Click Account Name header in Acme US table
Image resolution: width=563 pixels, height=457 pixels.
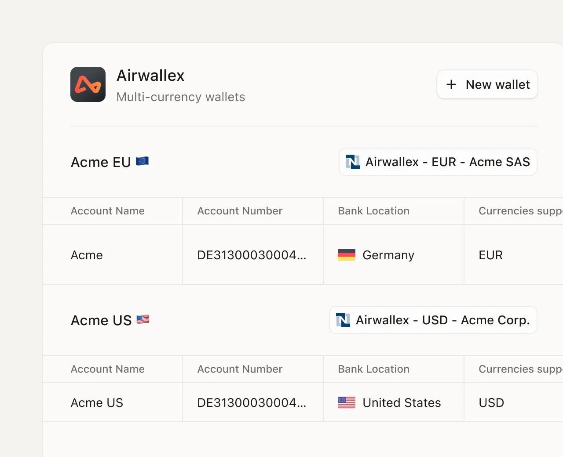click(x=108, y=369)
